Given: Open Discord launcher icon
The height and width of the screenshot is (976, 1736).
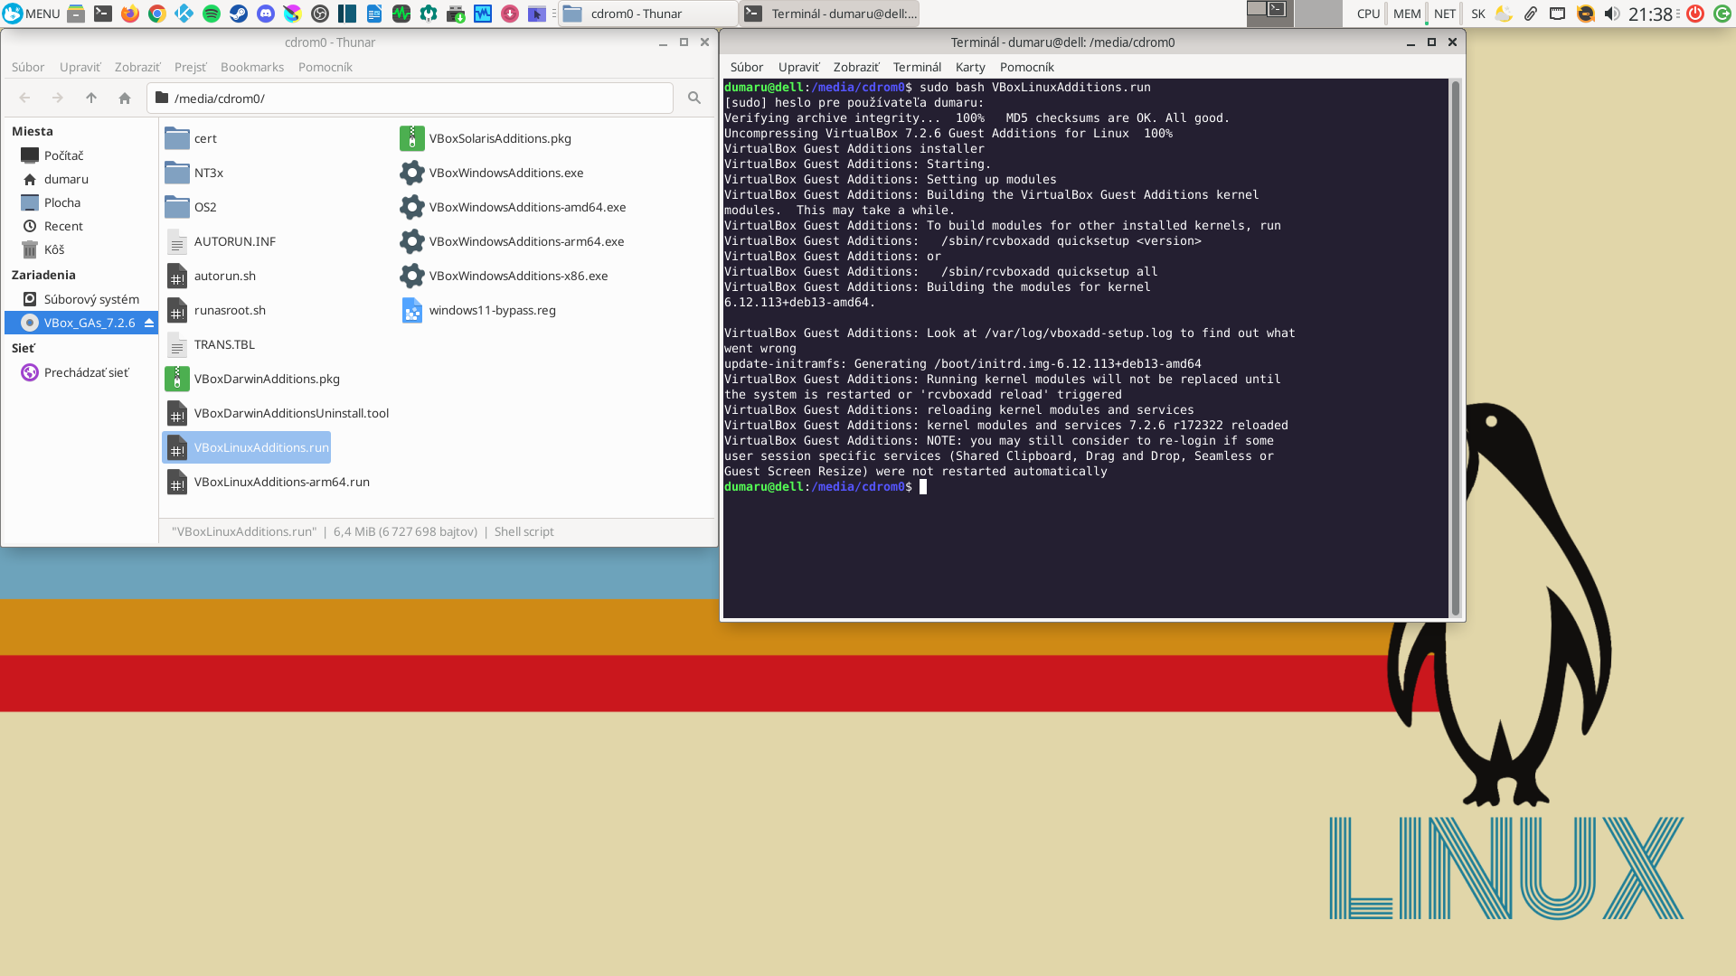Looking at the screenshot, I should [x=266, y=14].
